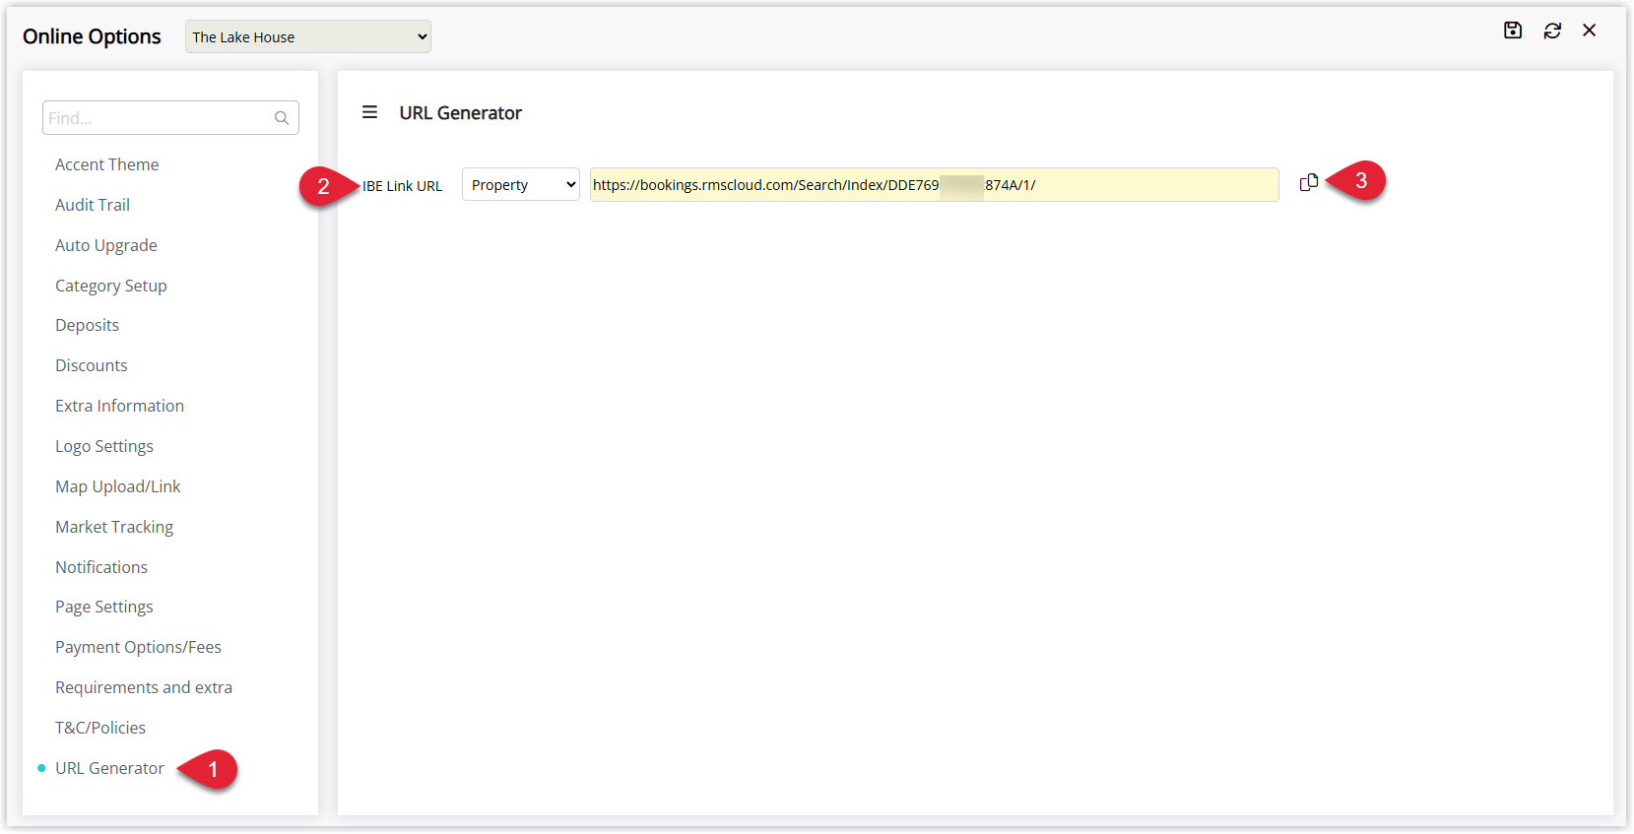
Task: Go to Payment Options/Fees
Action: click(x=138, y=647)
